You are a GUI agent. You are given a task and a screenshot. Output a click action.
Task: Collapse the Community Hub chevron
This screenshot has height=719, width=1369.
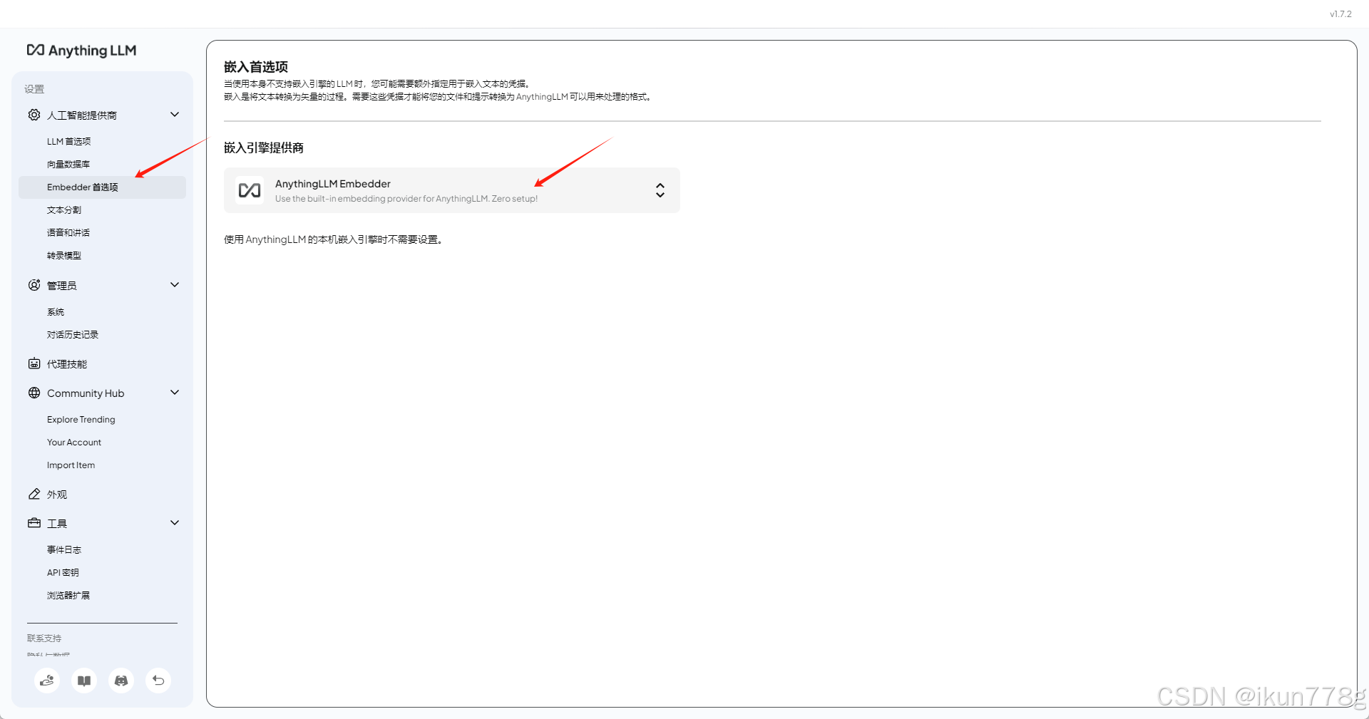[x=175, y=392]
